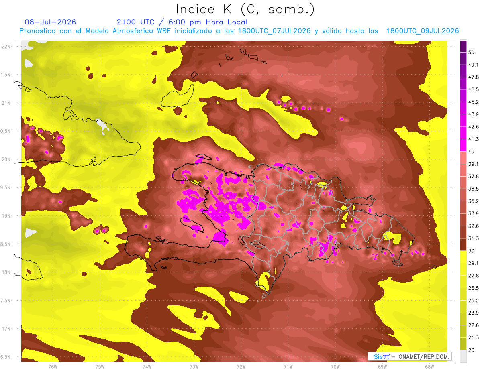Click the colorbar value 35.2
The width and height of the screenshot is (482, 372).
[474, 201]
